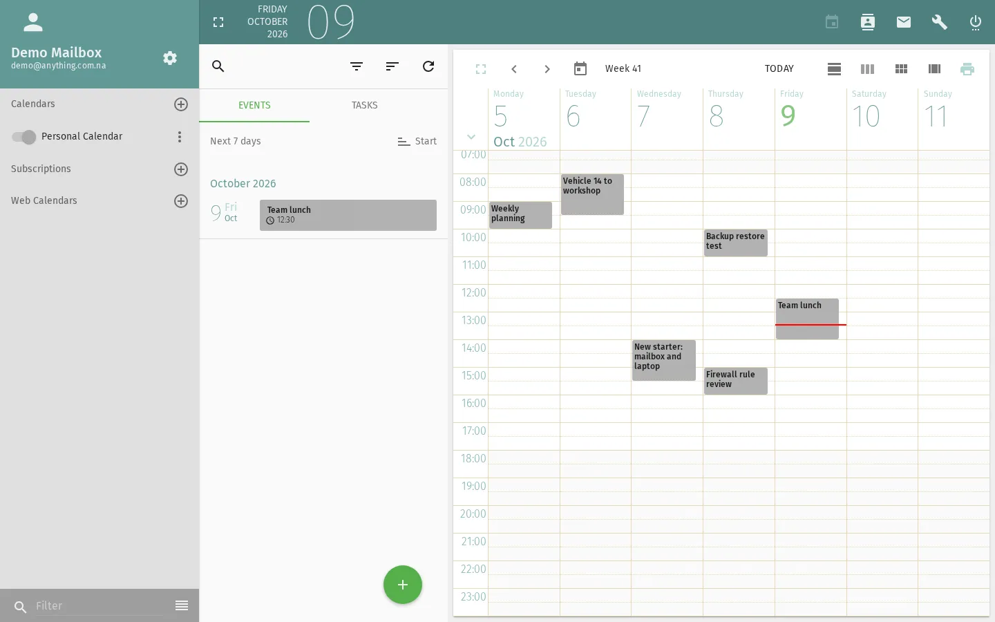
Task: Open the events filter icon
Action: 357,66
